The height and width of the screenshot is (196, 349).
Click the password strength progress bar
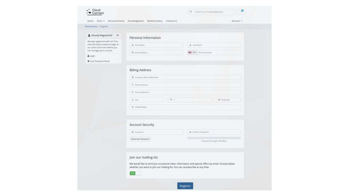tap(214, 138)
